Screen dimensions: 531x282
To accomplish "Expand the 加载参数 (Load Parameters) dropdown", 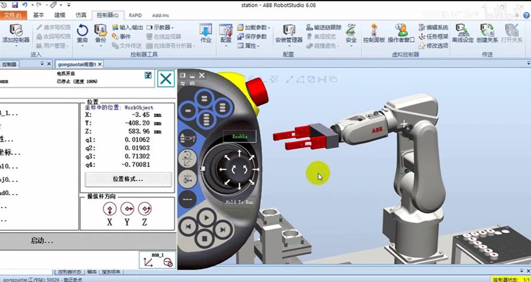I will 269,28.
